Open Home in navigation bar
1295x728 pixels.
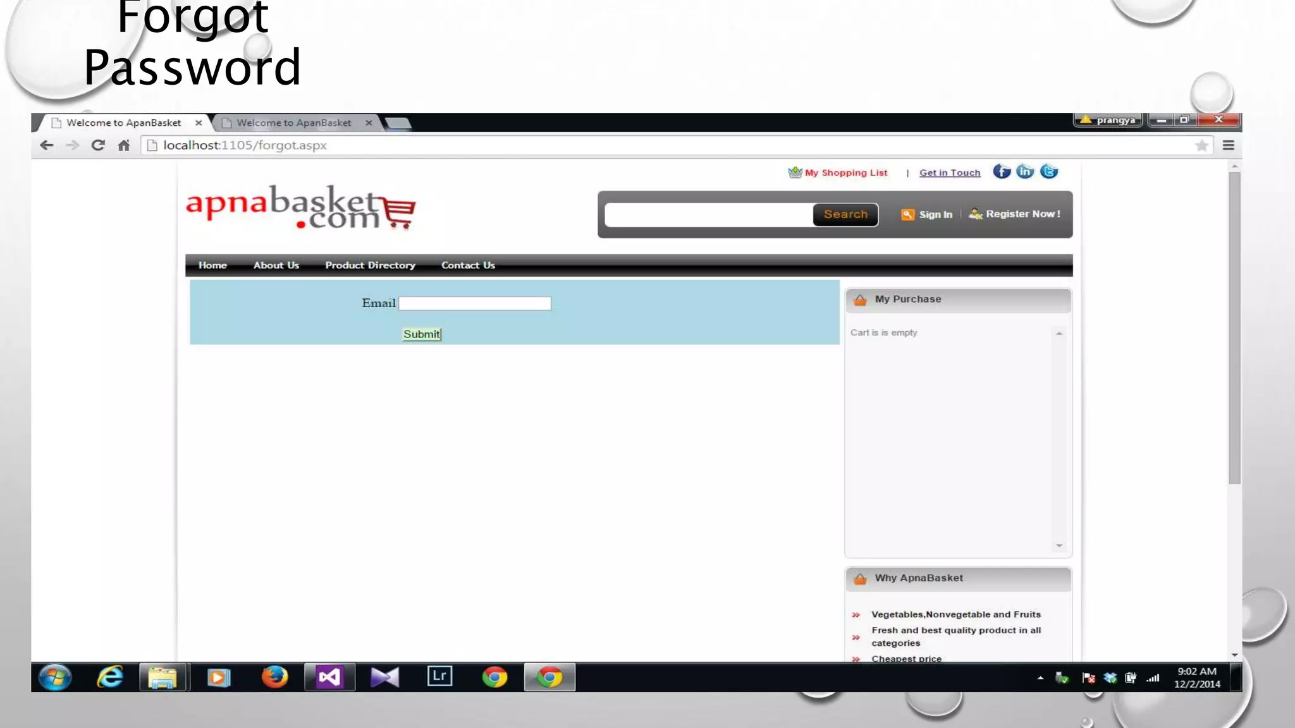(212, 265)
